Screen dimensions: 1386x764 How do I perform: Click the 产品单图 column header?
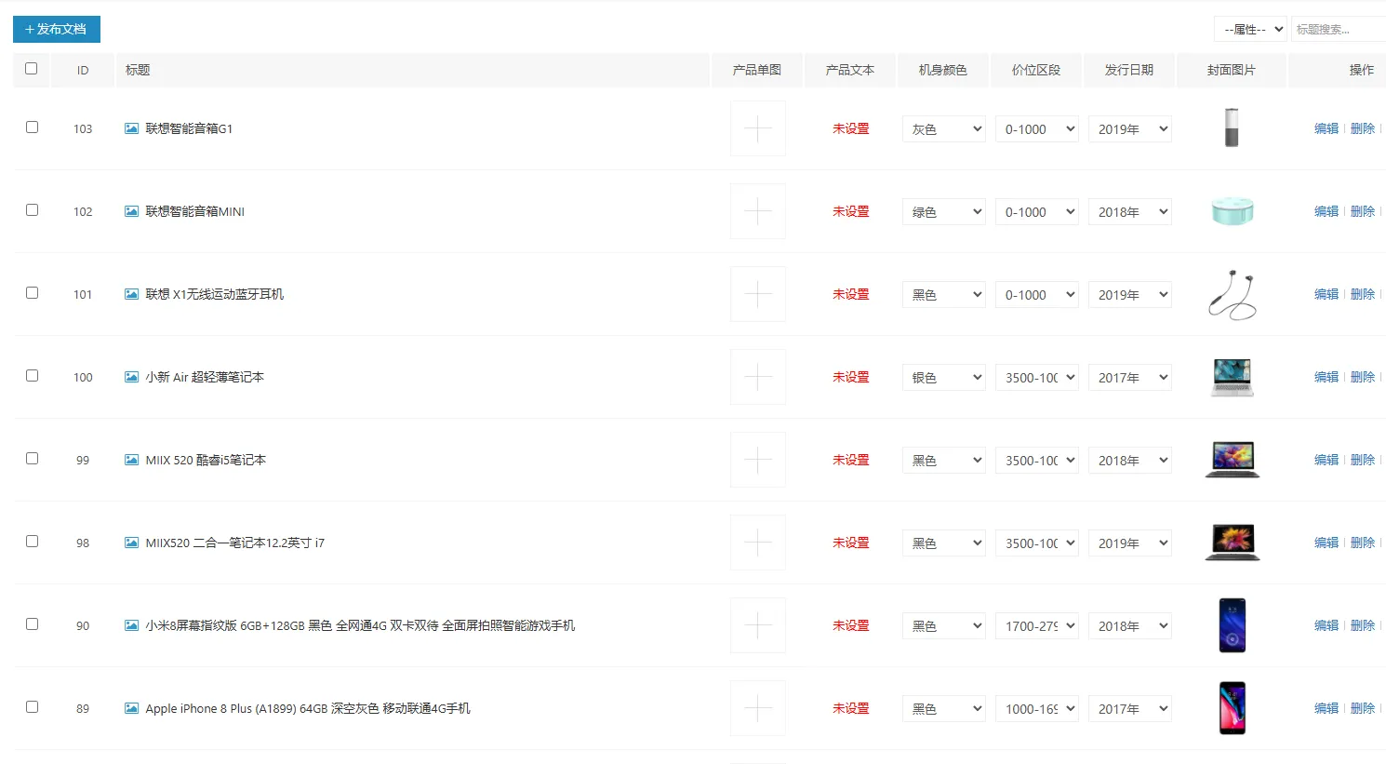click(757, 70)
